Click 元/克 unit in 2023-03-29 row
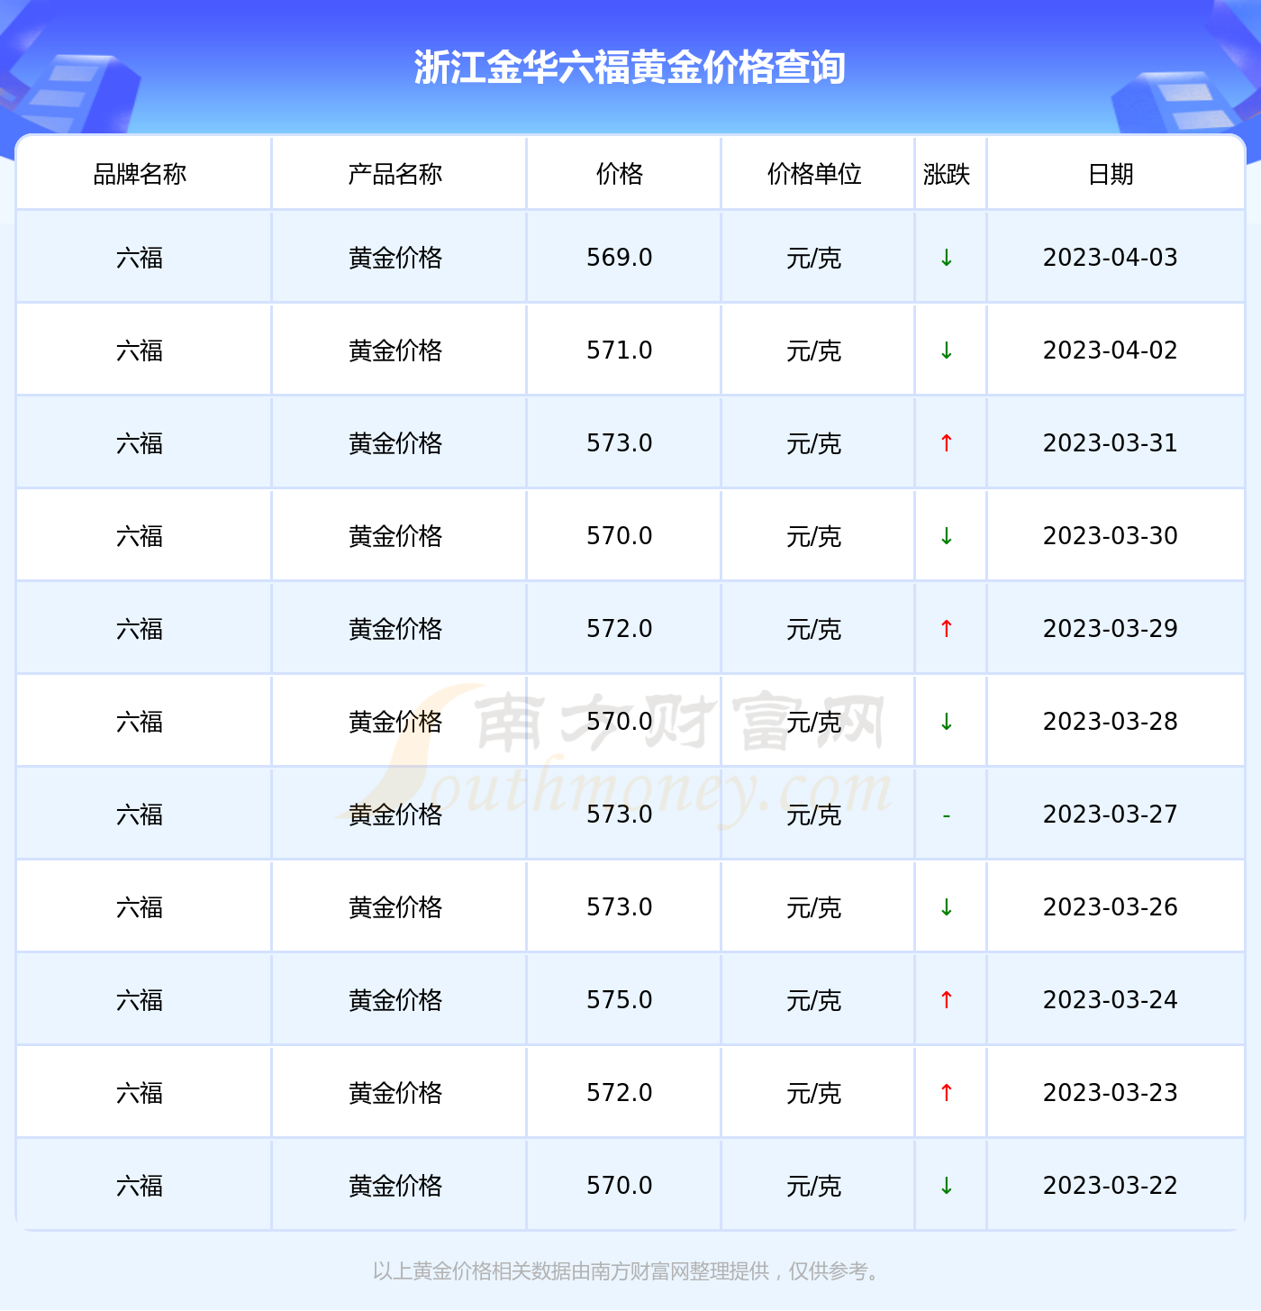Viewport: 1261px width, 1311px height. tap(814, 630)
